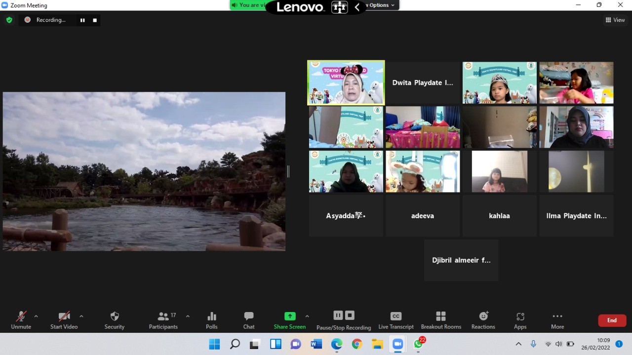
Task: Open the Reactions menu
Action: pos(483,320)
